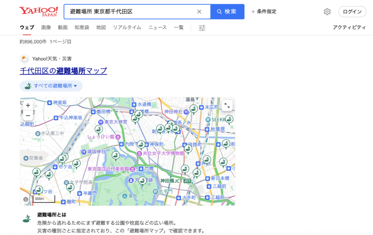This screenshot has height=235, width=373.
Task: Zoom out the map with minus button
Action: pyautogui.click(x=28, y=116)
